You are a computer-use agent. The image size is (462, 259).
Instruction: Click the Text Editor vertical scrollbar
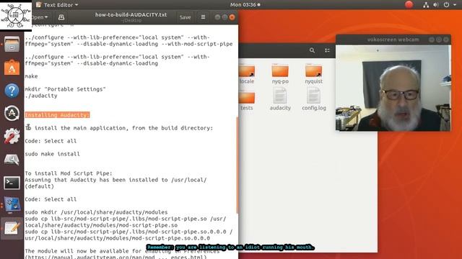pos(237,165)
